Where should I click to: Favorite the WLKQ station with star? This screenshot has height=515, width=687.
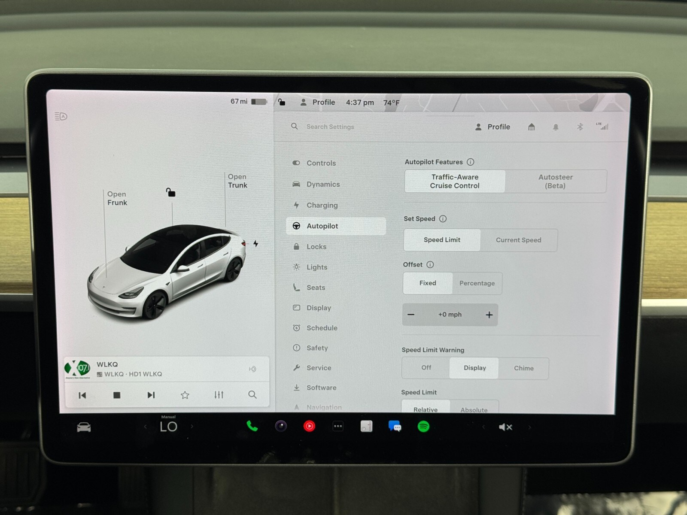[x=185, y=395]
